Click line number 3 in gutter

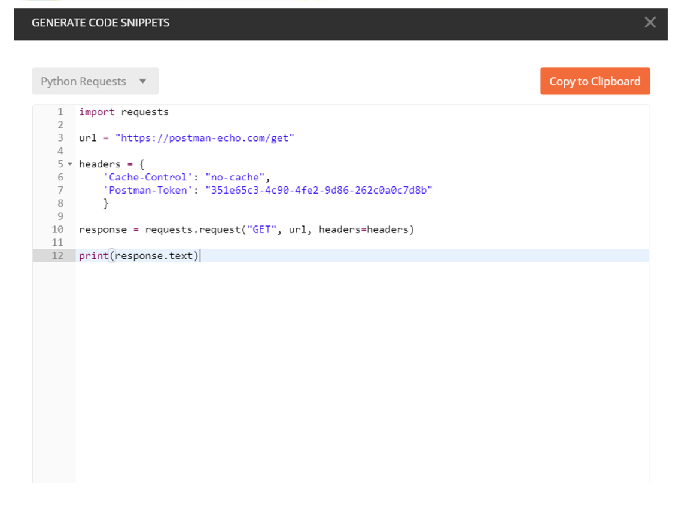coord(60,138)
